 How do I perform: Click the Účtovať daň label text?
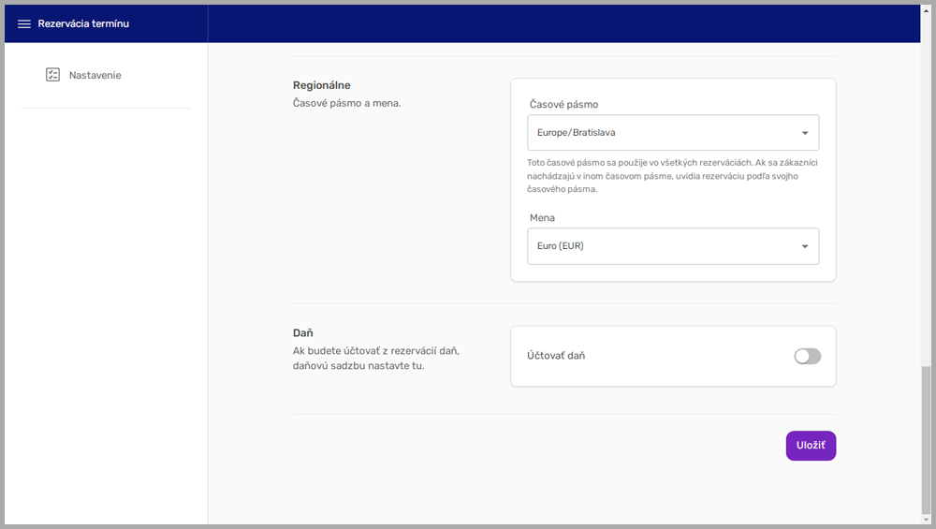(556, 356)
